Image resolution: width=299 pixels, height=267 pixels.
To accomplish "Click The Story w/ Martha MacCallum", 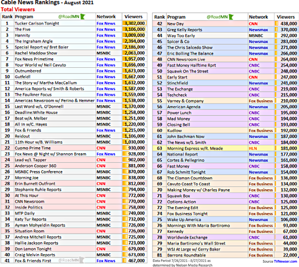I will click(46, 83).
